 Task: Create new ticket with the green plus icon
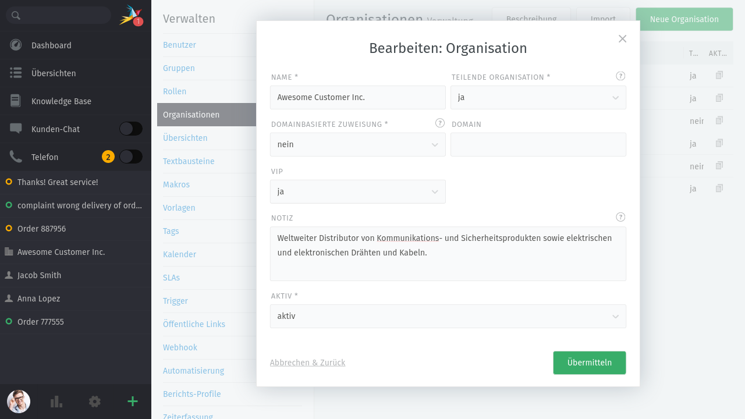pyautogui.click(x=132, y=402)
